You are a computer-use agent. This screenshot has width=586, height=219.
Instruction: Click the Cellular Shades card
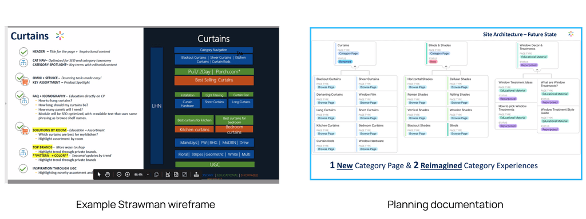tap(467, 83)
